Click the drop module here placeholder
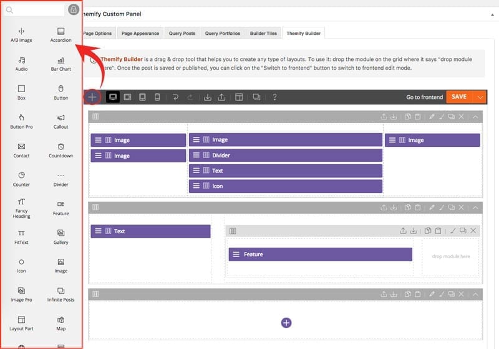 point(450,256)
